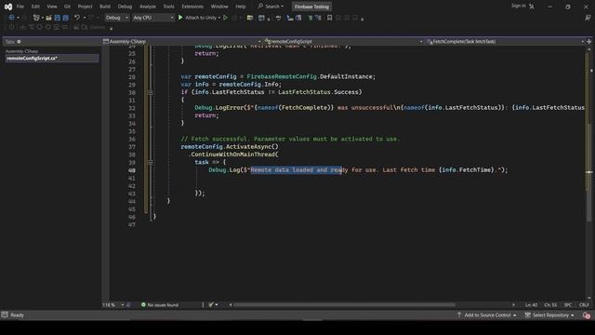
Task: Select remoteConfigScript.cs in the Tabs panel
Action: (52, 58)
